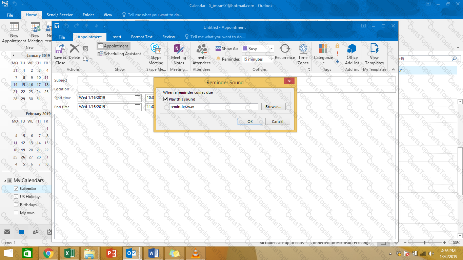The height and width of the screenshot is (260, 463).
Task: Select January 29 in the date navigator
Action: point(23,99)
